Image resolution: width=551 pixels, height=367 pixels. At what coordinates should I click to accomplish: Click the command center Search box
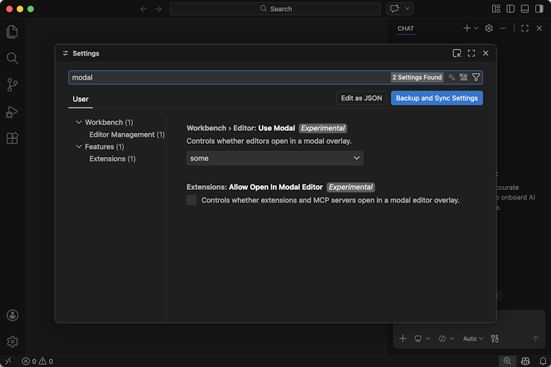point(275,9)
